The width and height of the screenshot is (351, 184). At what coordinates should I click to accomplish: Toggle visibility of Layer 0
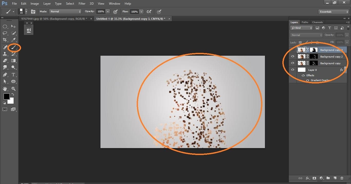(x=293, y=70)
